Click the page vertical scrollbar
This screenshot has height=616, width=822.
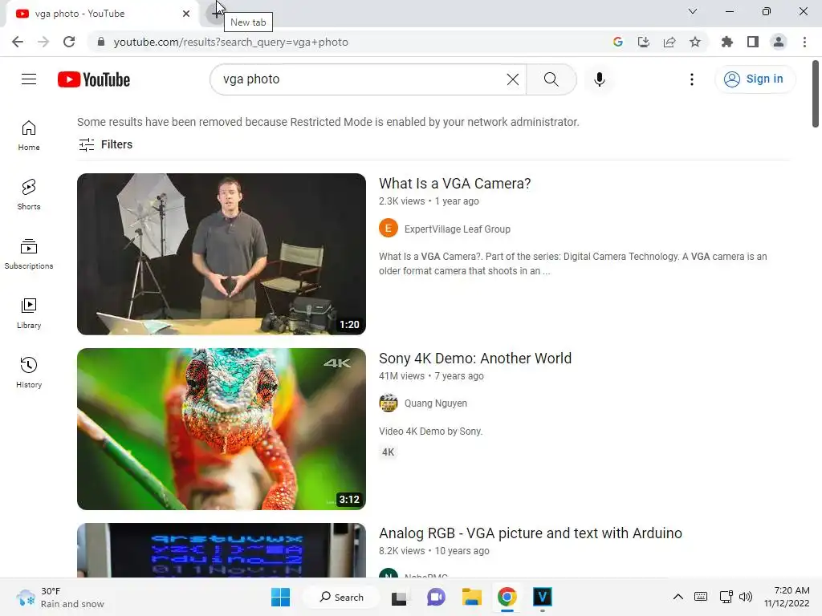[x=816, y=95]
